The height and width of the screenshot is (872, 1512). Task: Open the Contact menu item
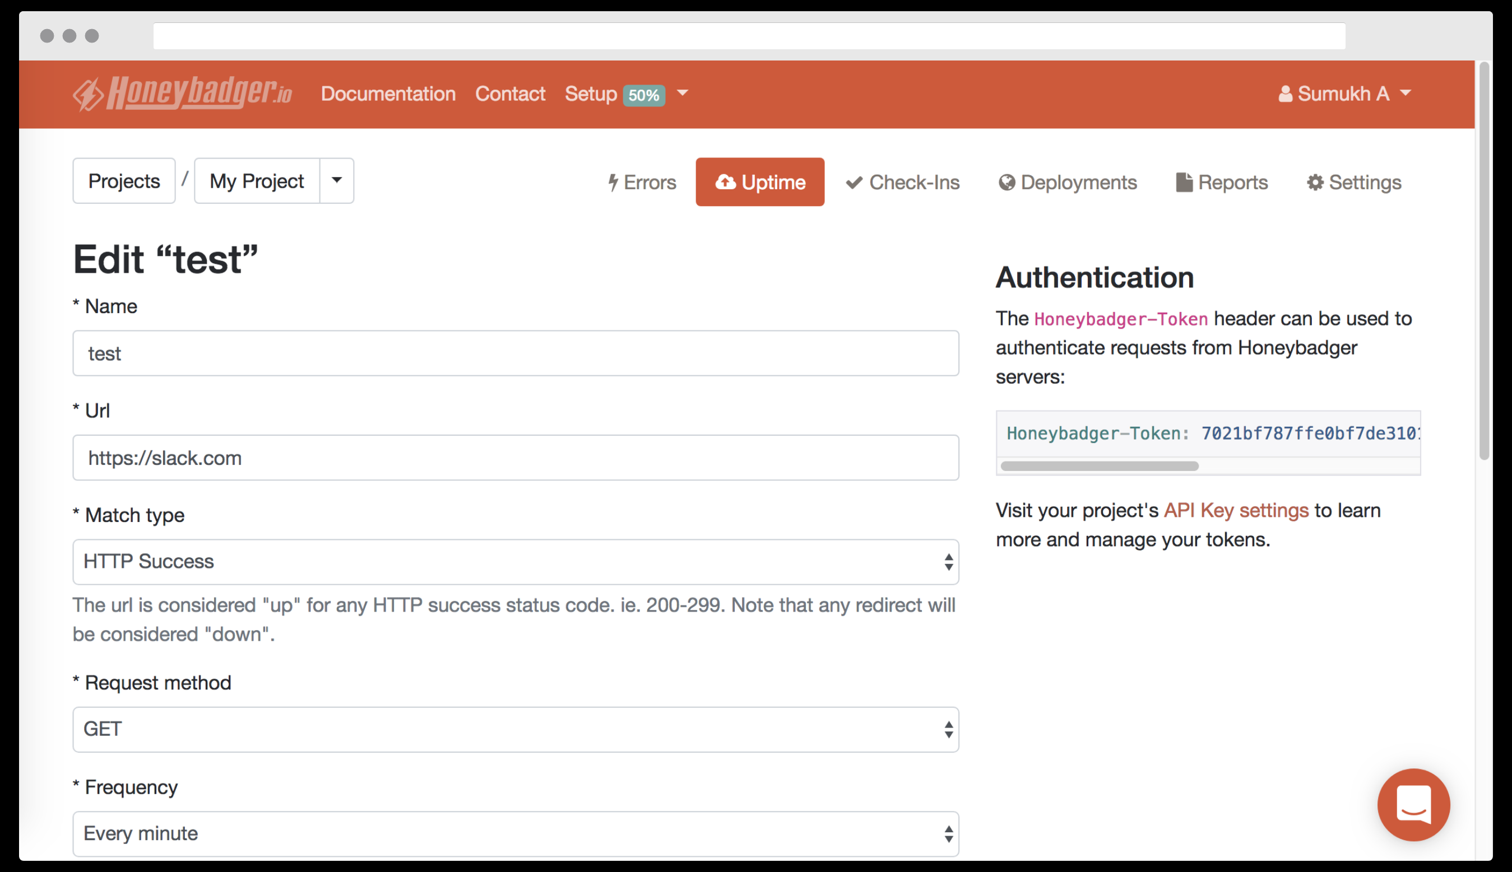coord(510,94)
